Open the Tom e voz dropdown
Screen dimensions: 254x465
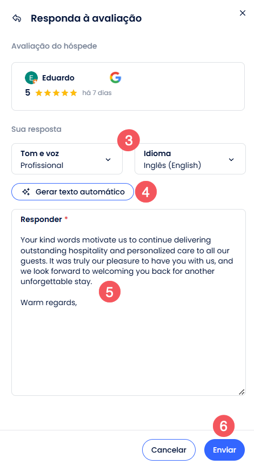click(x=67, y=159)
